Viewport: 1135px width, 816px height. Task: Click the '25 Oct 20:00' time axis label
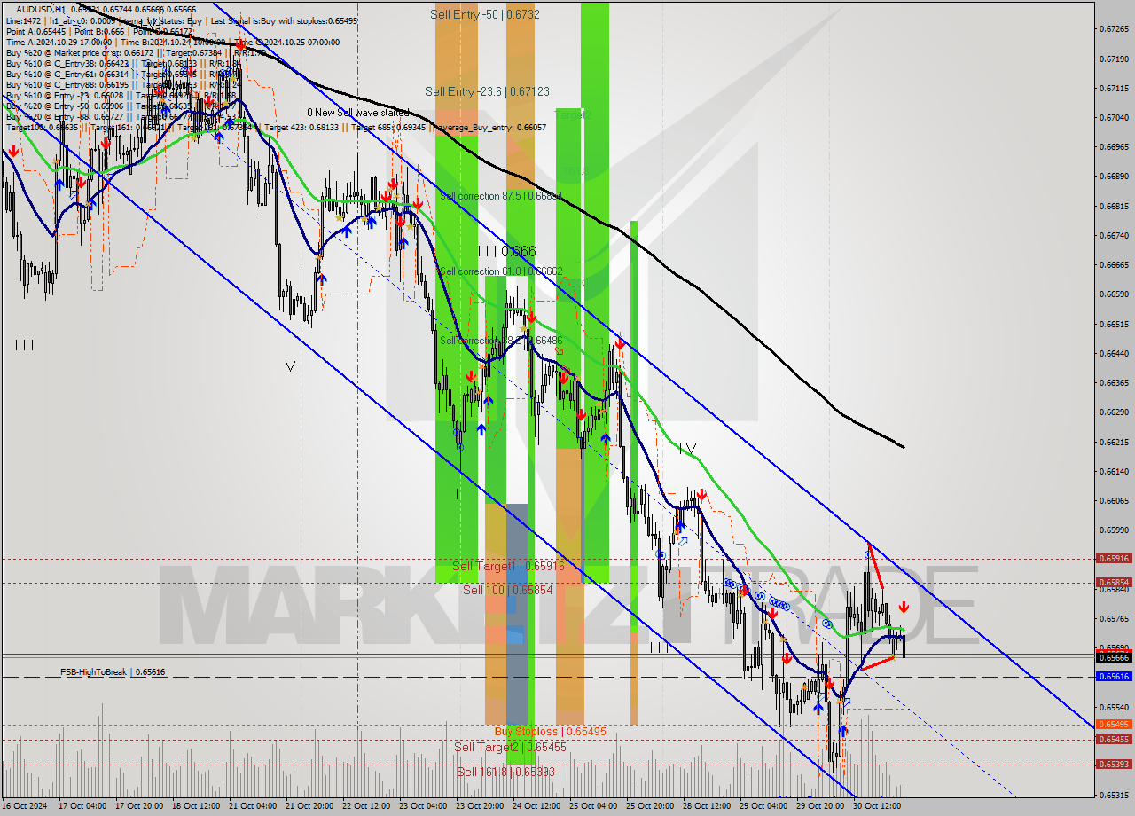click(650, 806)
